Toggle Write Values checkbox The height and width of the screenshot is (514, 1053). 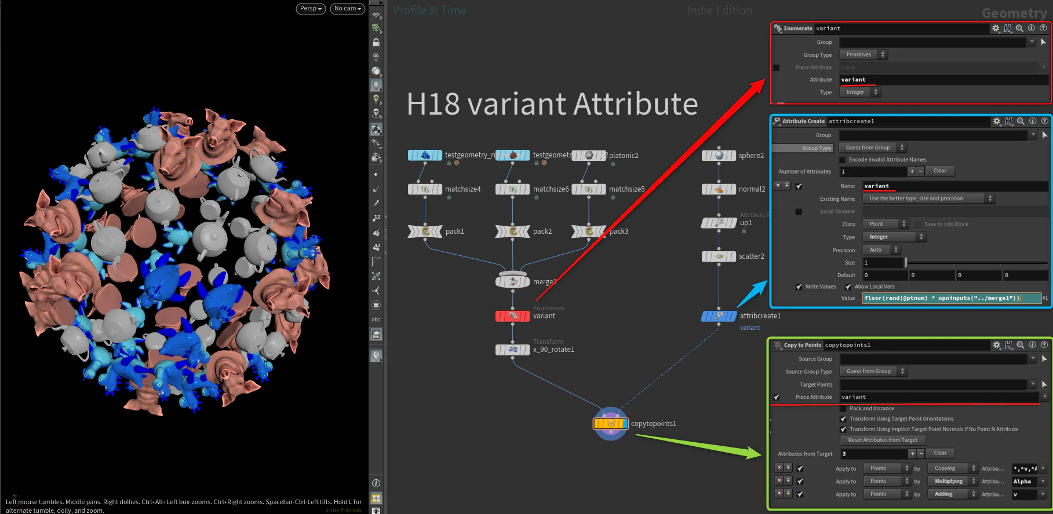tap(799, 287)
